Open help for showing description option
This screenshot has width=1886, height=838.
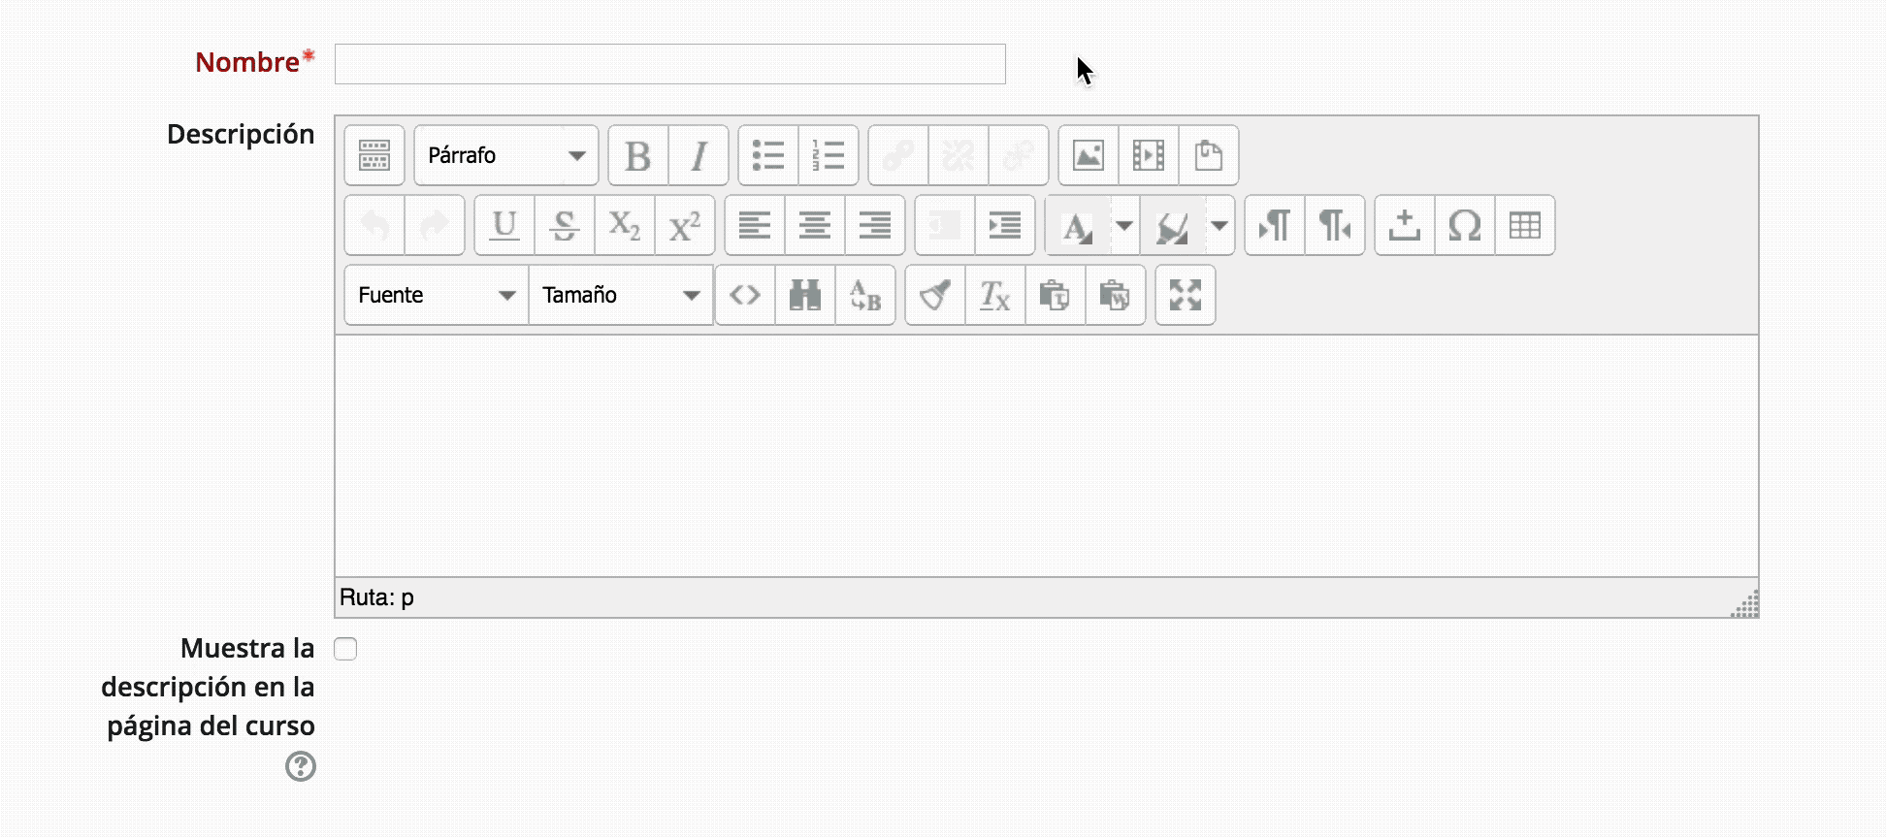click(x=300, y=766)
